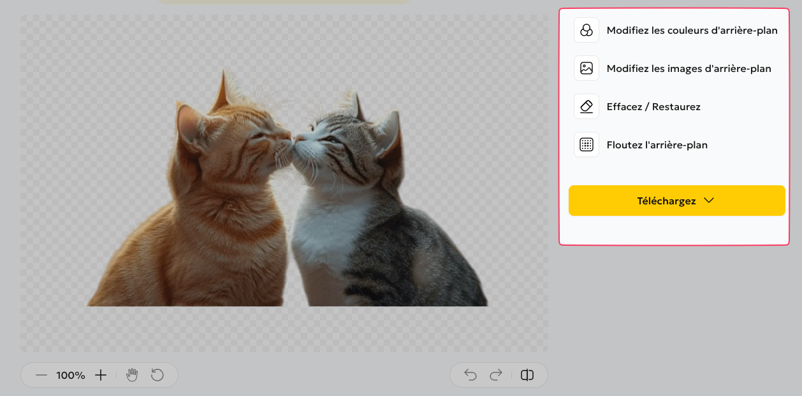Toggle the before/after compare view
The image size is (802, 396).
coord(527,375)
